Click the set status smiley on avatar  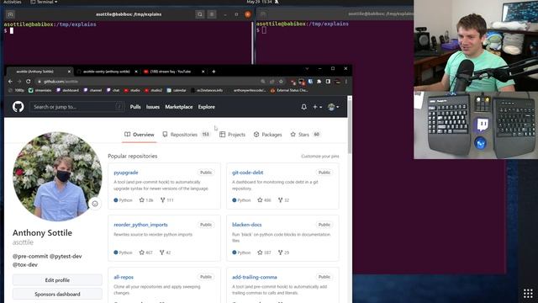[95, 204]
